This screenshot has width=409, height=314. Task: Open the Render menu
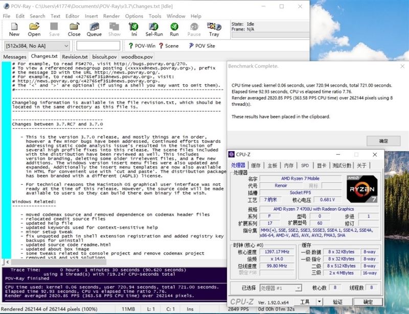coord(111,16)
